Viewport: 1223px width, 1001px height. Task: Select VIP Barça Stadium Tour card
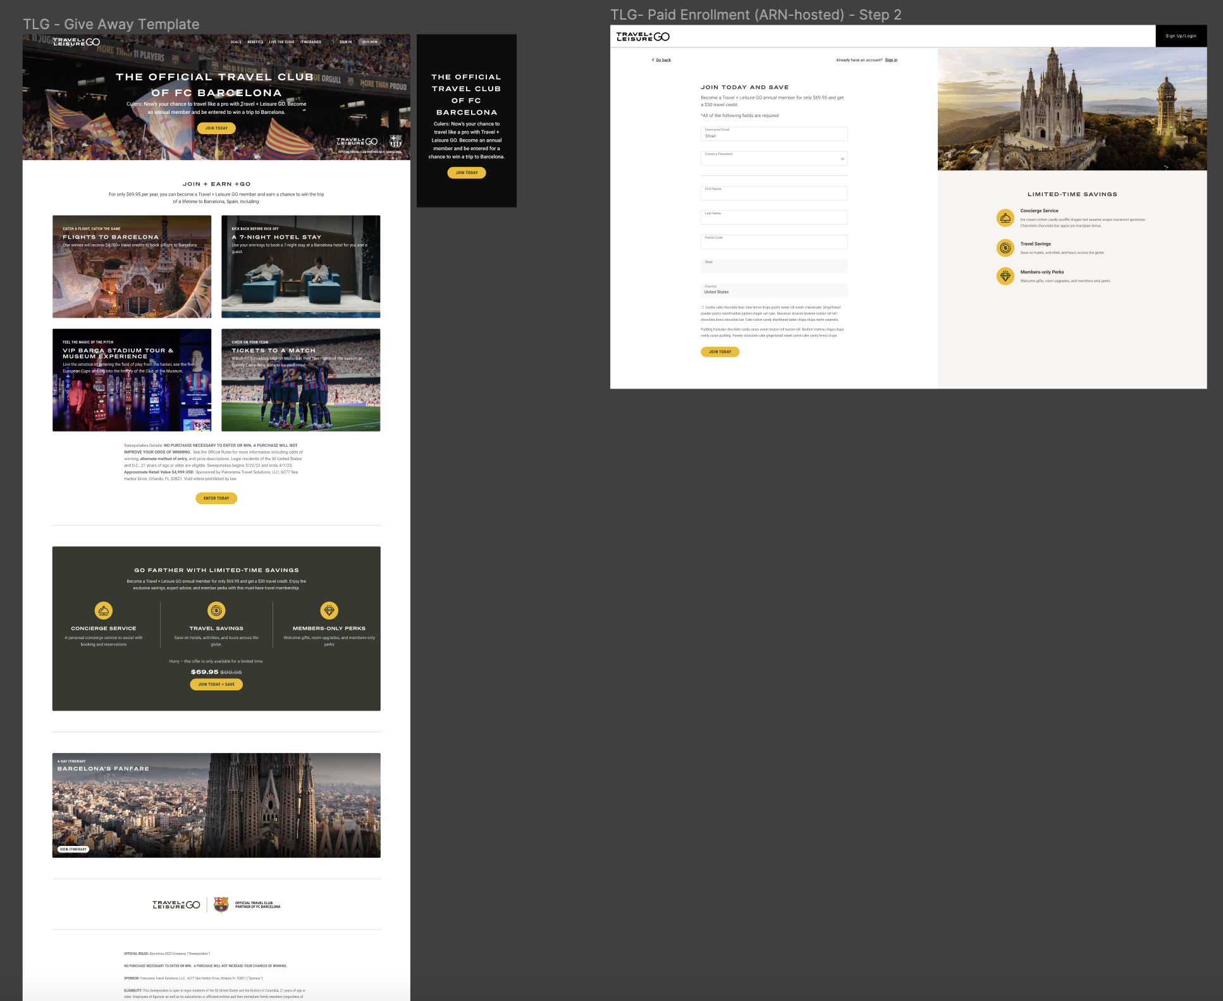[x=132, y=380]
